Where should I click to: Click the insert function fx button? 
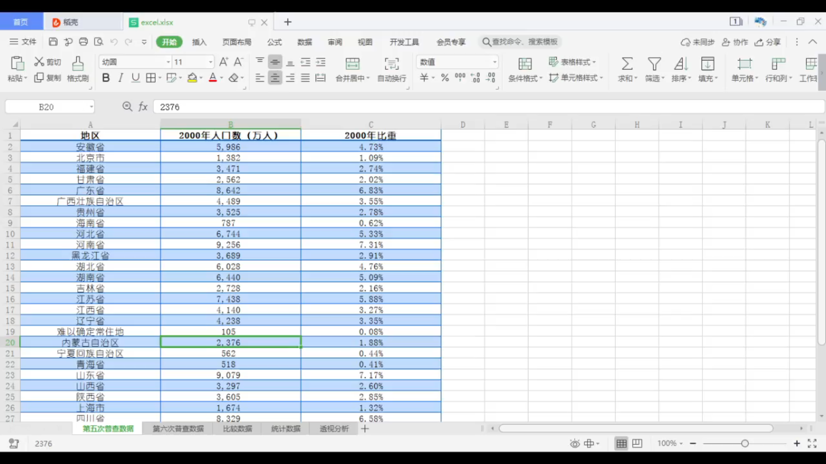click(x=143, y=107)
